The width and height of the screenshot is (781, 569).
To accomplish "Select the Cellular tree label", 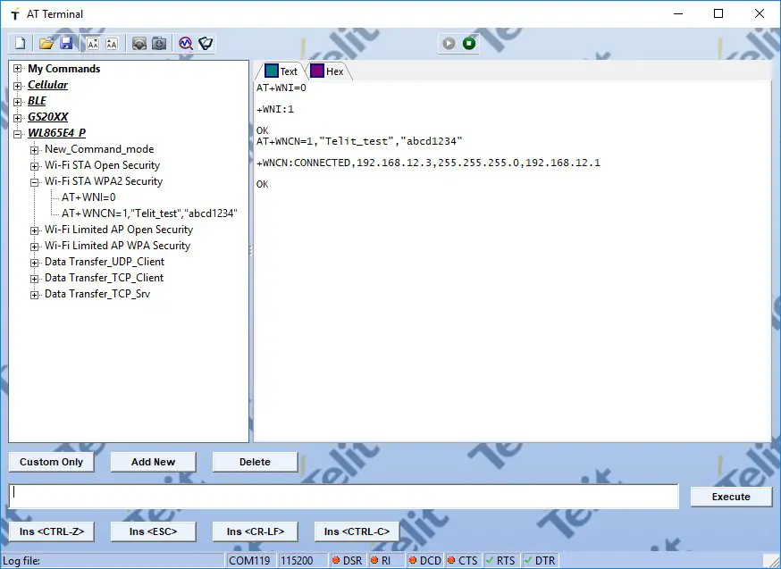I will pos(48,85).
